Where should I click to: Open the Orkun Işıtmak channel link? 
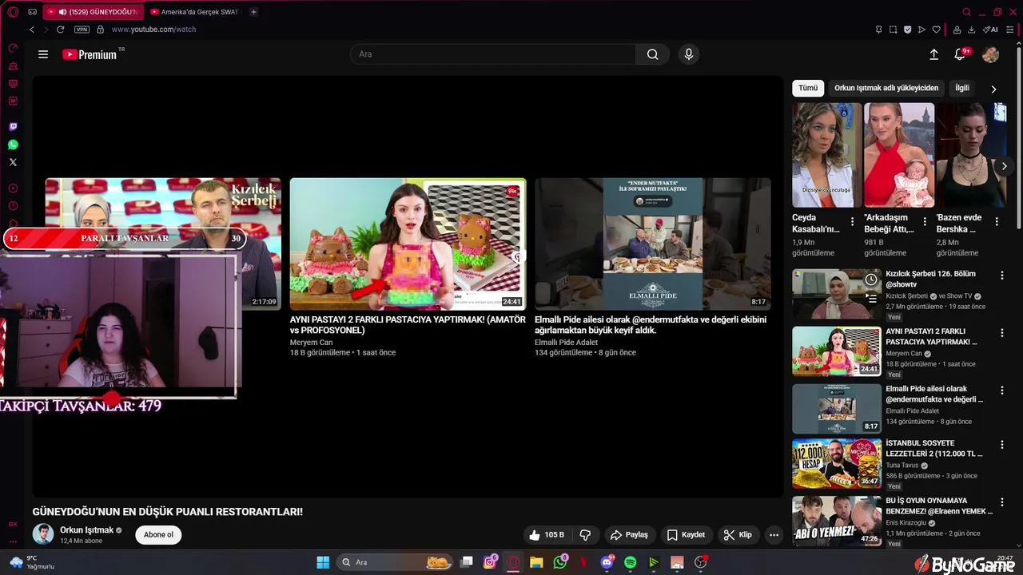coord(86,530)
